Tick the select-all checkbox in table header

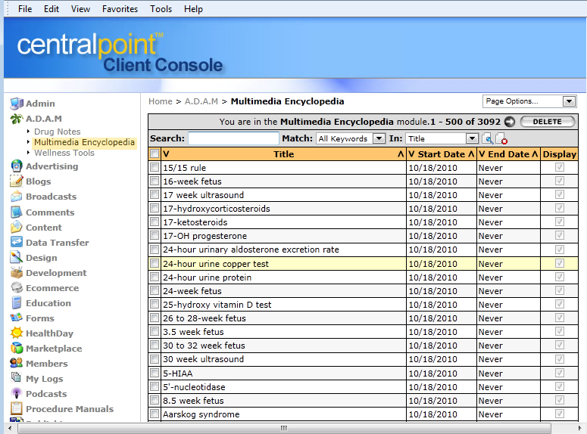point(155,153)
